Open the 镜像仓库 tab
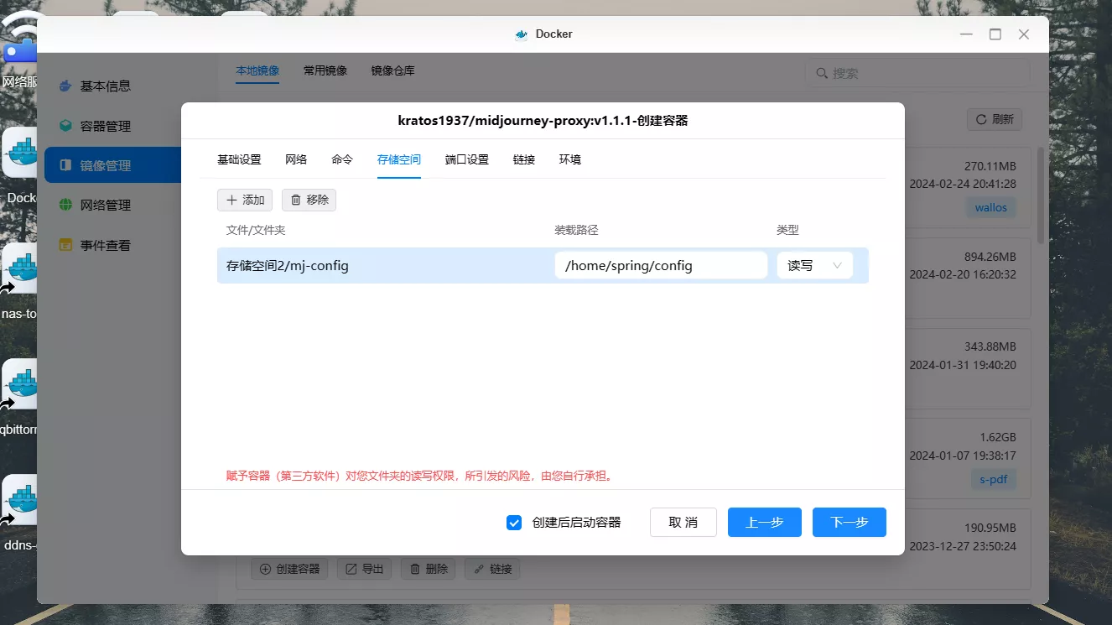The image size is (1112, 625). pyautogui.click(x=393, y=71)
